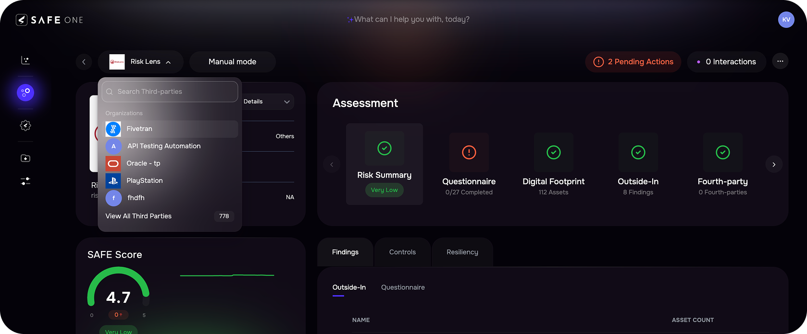Click the Organizations section label
This screenshot has height=334, width=807.
tap(124, 113)
